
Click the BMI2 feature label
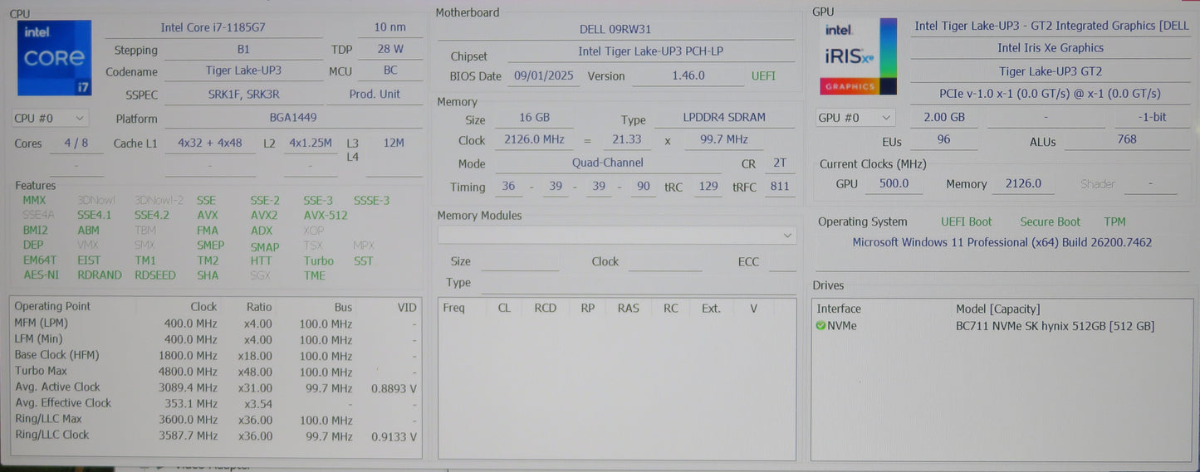click(35, 230)
